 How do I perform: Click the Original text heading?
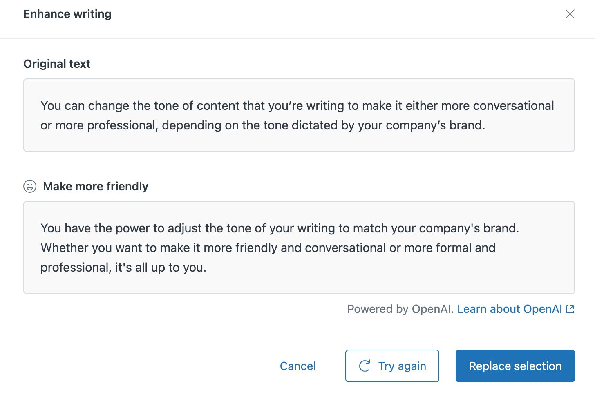[57, 64]
